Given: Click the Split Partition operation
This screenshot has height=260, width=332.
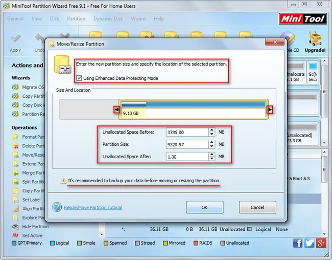Looking at the screenshot, I should [x=28, y=182].
